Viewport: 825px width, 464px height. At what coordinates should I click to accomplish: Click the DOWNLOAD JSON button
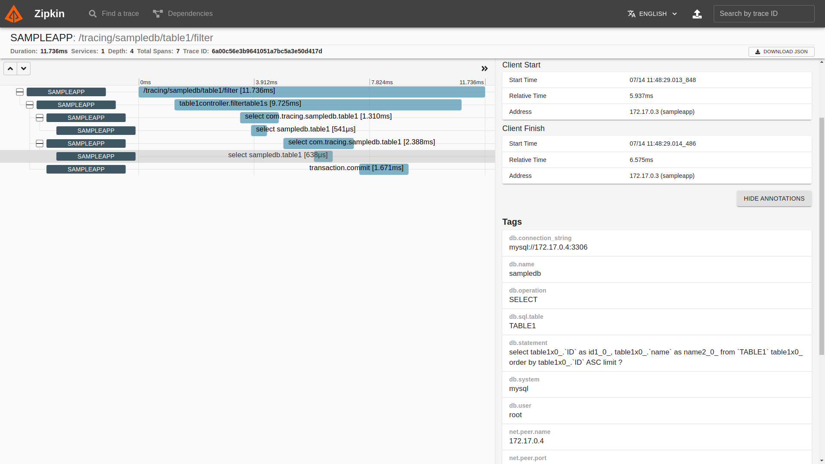[781, 52]
